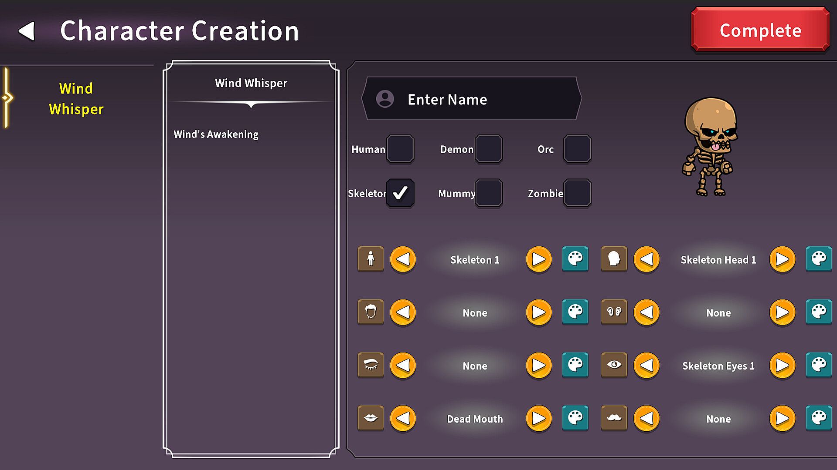Click the back arrow beside Character Creation

pos(27,31)
